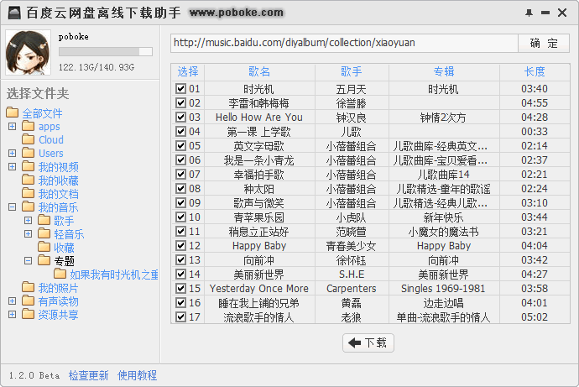Click folder icon next to 我的音乐
This screenshot has width=579, height=387.
click(x=28, y=207)
